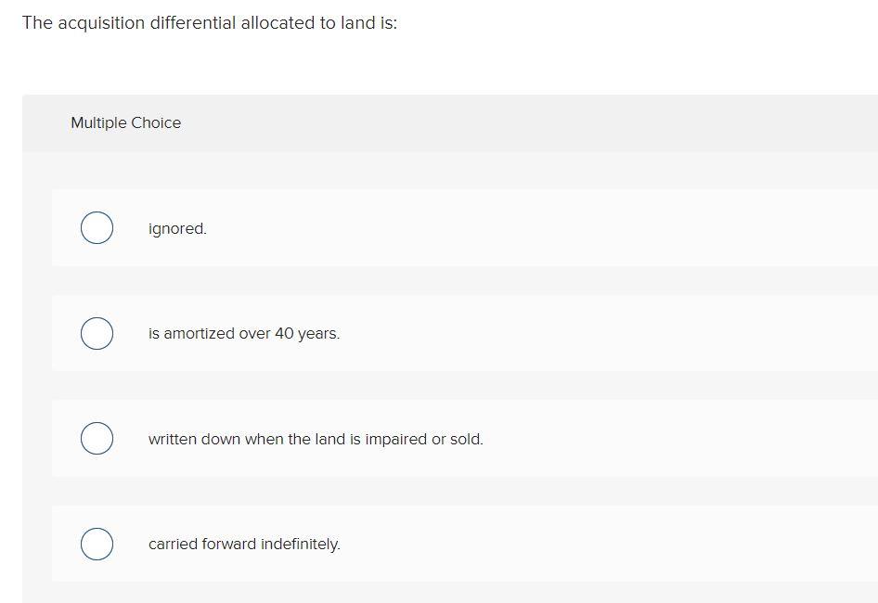Select the answer "carried forward indefinitely."

coord(245,544)
